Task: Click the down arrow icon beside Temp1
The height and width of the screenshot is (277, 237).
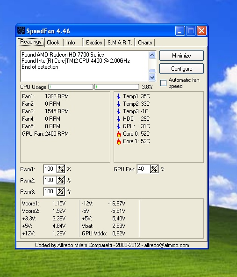Action: (119, 96)
